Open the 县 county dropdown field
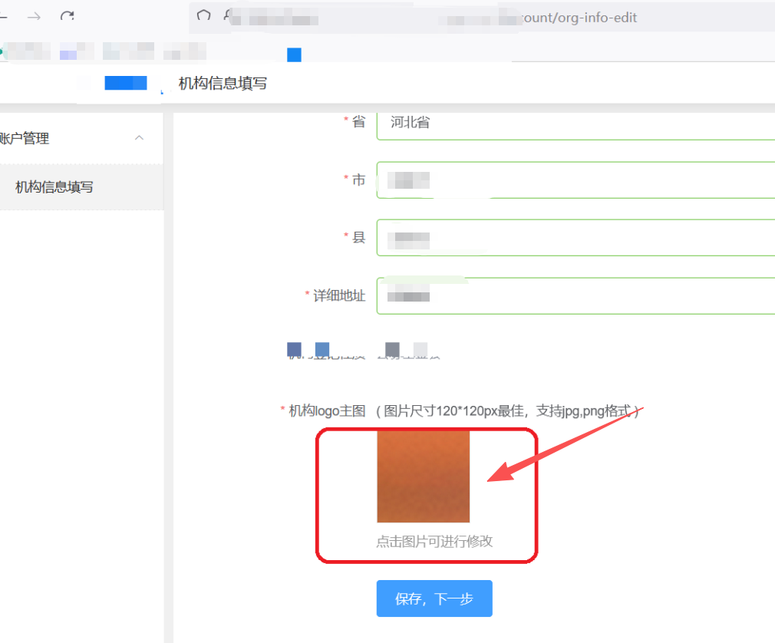 575,238
